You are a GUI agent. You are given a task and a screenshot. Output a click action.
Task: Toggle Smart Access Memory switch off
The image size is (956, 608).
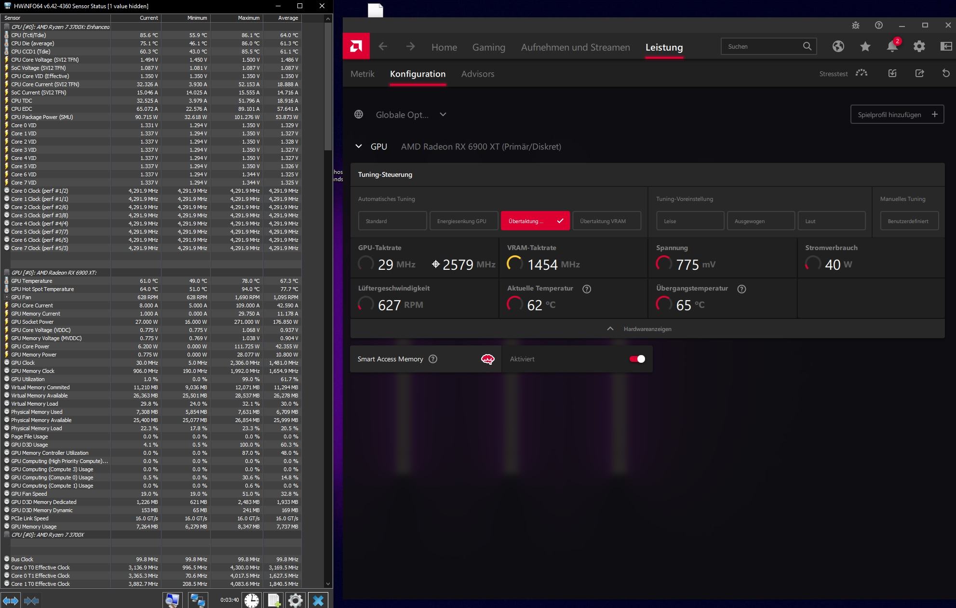point(637,359)
